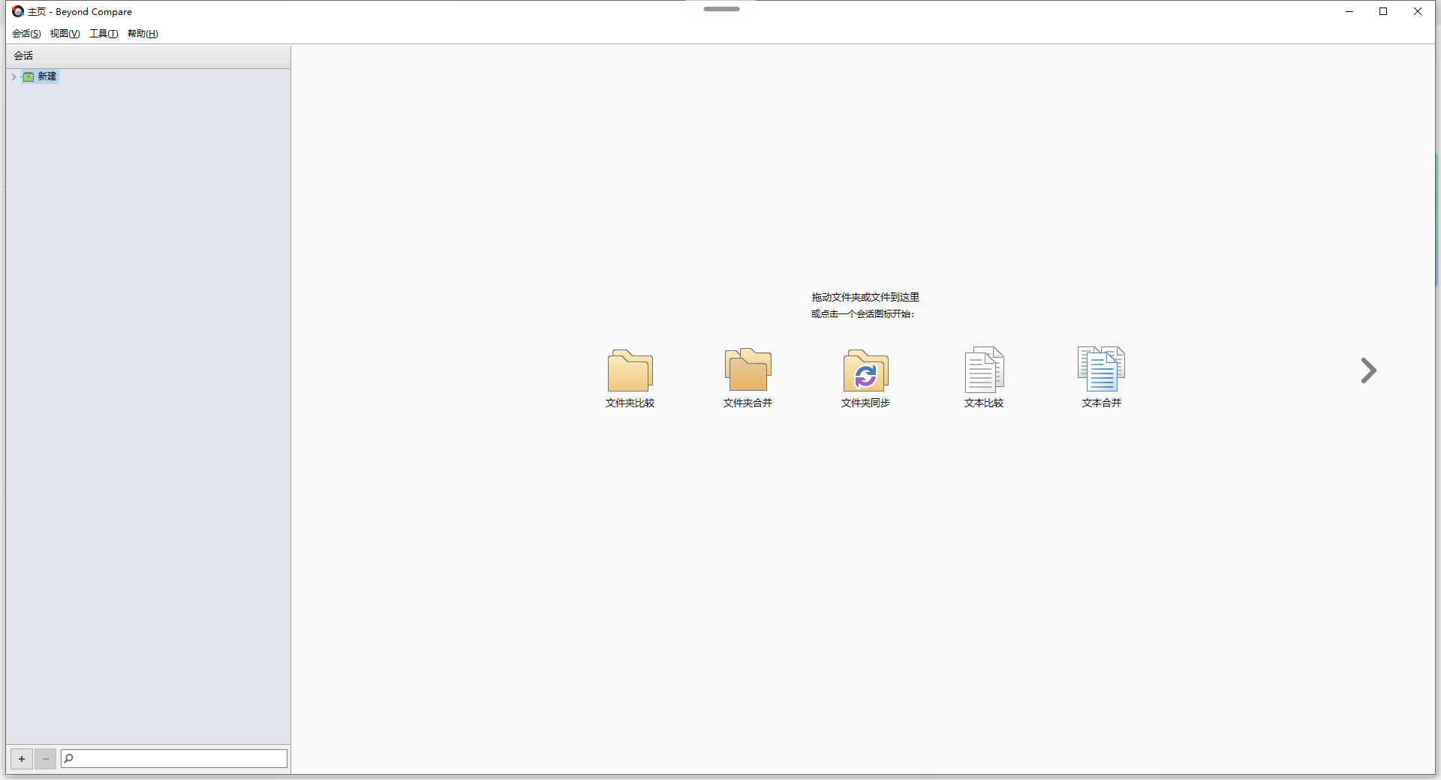Screen dimensions: 1441x780
Task: Click the 文本合并 label text
Action: (x=1101, y=403)
